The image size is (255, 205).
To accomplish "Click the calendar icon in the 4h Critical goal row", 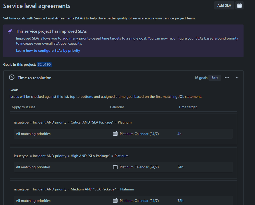I will click(x=115, y=134).
